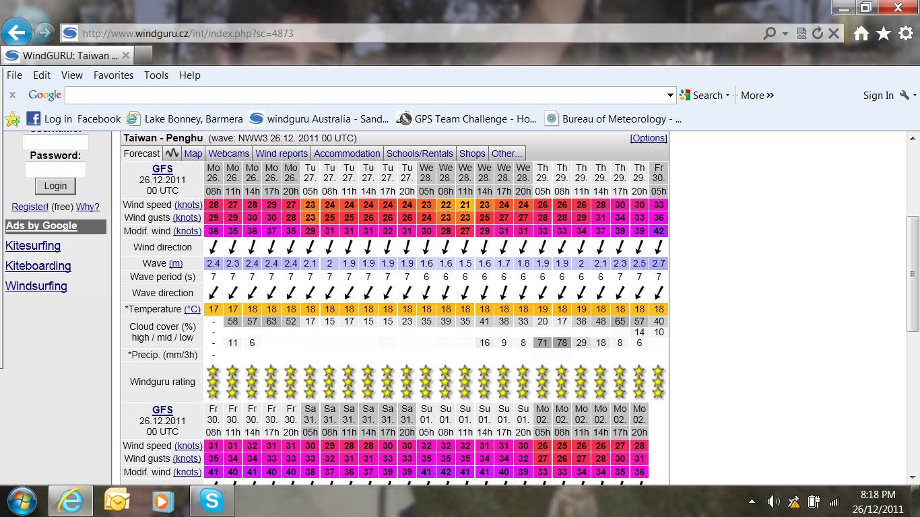Screen dimensions: 920x517
Task: Open the browser Tools gear icon
Action: [x=906, y=34]
